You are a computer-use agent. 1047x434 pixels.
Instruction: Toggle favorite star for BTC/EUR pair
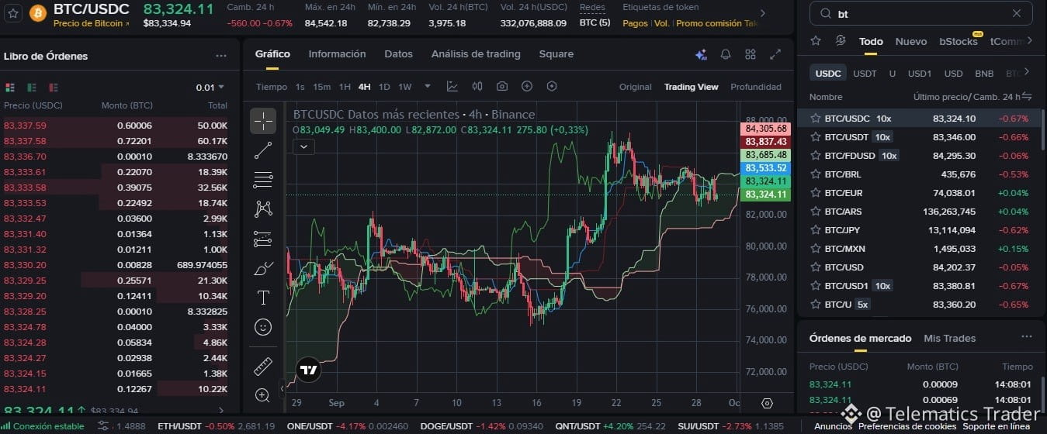[815, 193]
